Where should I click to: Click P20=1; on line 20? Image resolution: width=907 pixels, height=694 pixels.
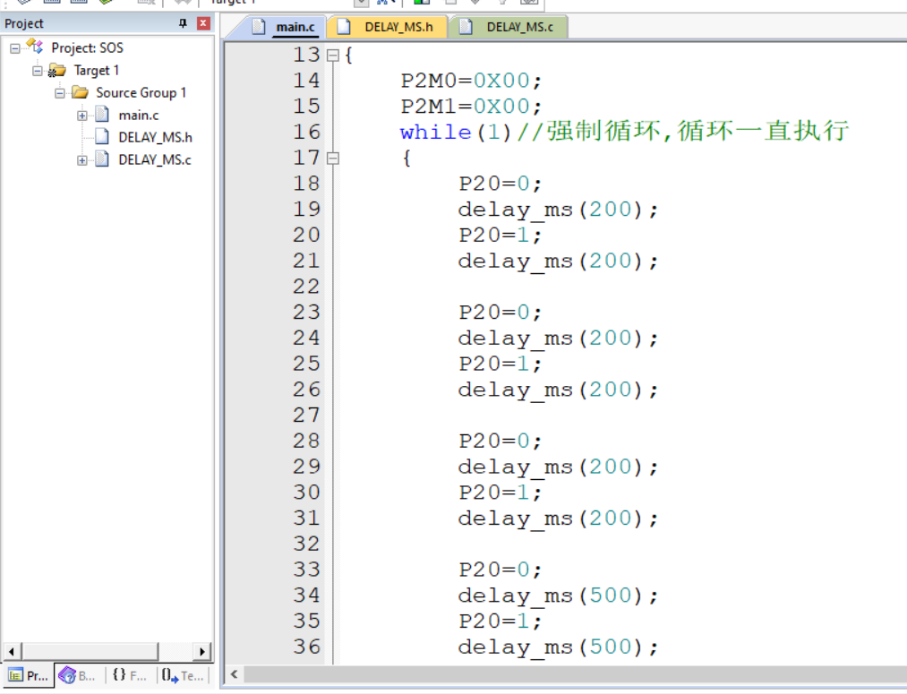pyautogui.click(x=501, y=236)
